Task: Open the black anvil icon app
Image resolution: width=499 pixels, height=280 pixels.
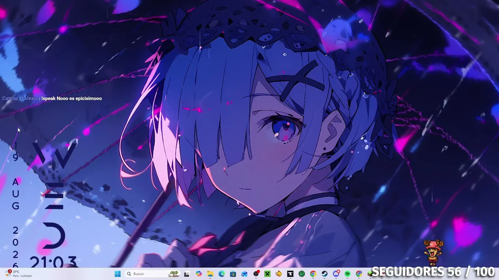Action: [290, 274]
